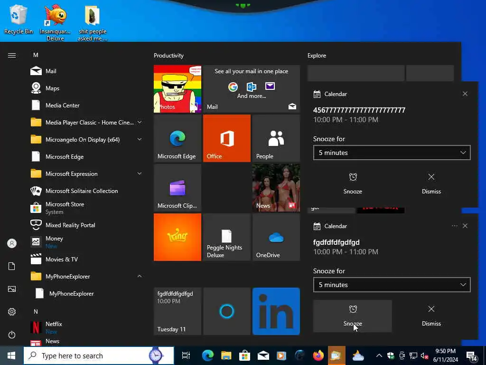This screenshot has height=365, width=486.
Task: Open the taskbar clock showing 9:50 PM
Action: point(445,355)
